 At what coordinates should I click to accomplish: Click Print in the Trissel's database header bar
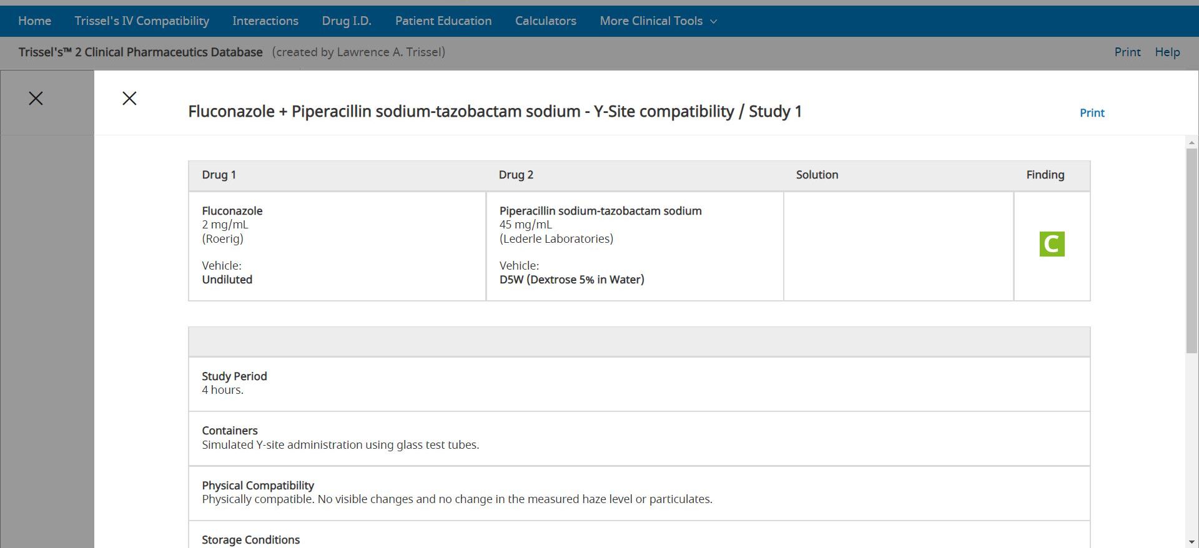[1127, 52]
